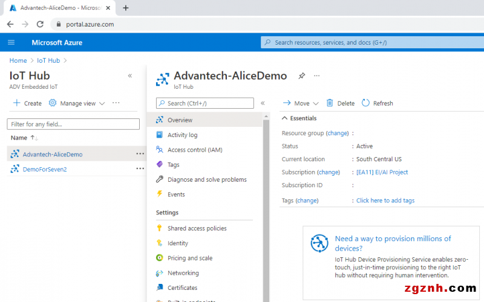
Task: Select DemoForSeven2 in the hub list
Action: (45, 169)
